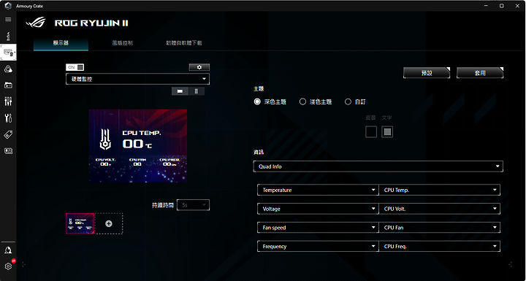Open the Quad Info dropdown

coord(378,166)
